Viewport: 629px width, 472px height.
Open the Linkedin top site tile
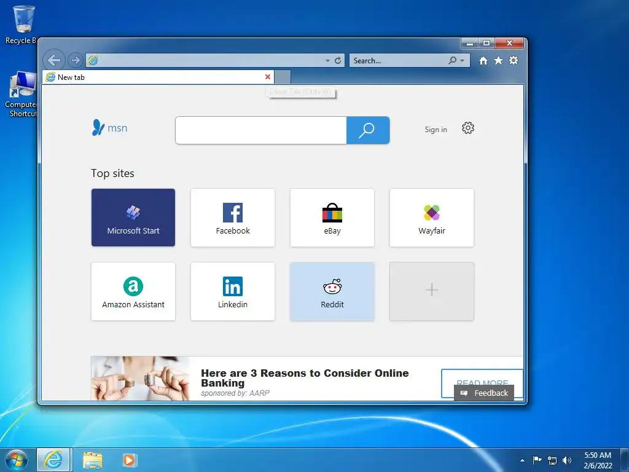pyautogui.click(x=233, y=291)
